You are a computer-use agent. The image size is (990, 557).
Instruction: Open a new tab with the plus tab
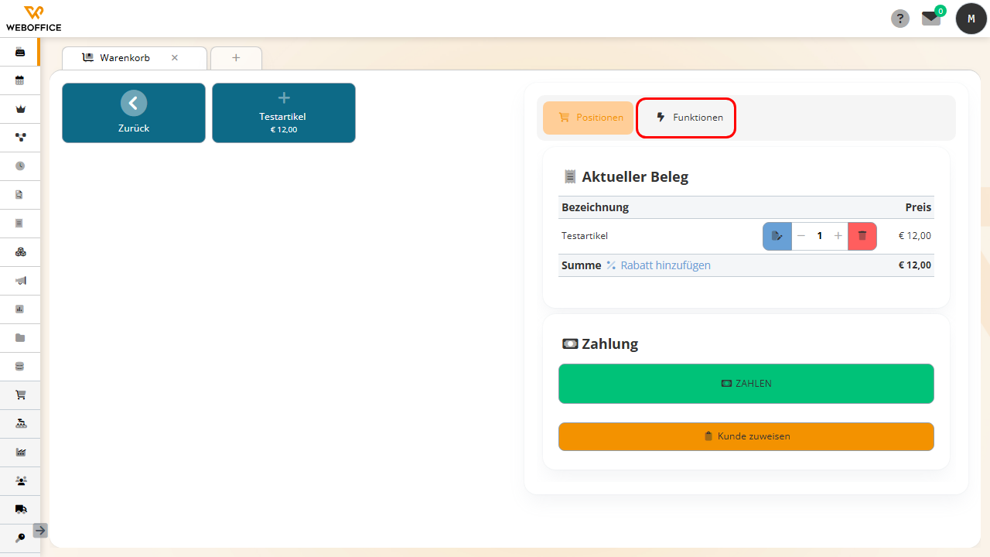(x=236, y=58)
